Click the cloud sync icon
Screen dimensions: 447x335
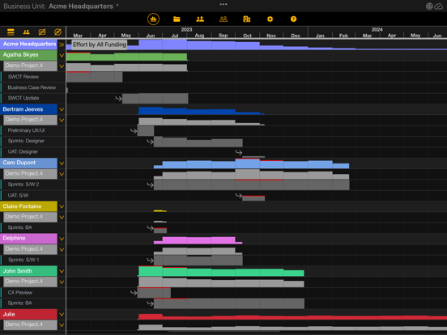click(x=438, y=6)
